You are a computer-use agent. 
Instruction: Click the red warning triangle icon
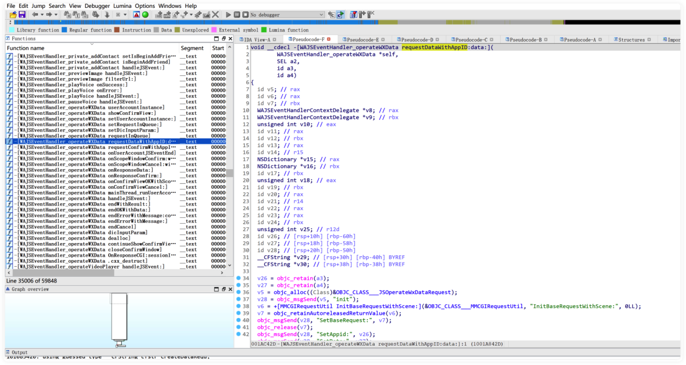pos(136,15)
